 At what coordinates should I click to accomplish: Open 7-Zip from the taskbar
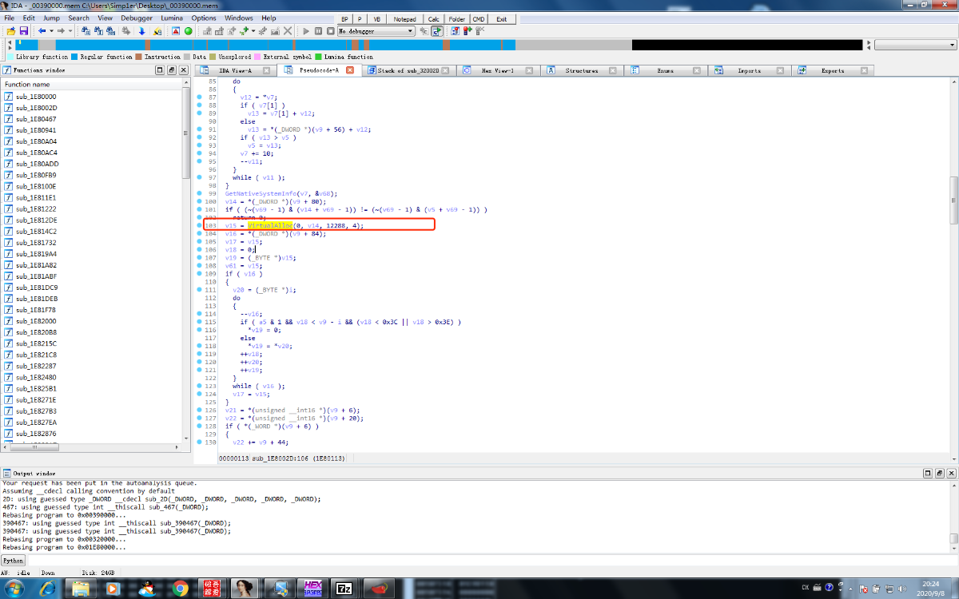pos(345,588)
